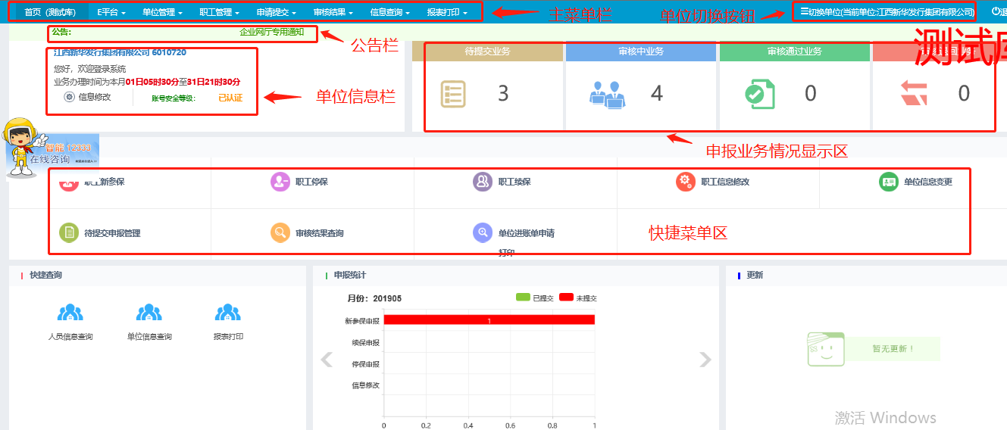This screenshot has width=1007, height=430.
Task: Click the 月份: 201905 label
Action: [x=374, y=298]
